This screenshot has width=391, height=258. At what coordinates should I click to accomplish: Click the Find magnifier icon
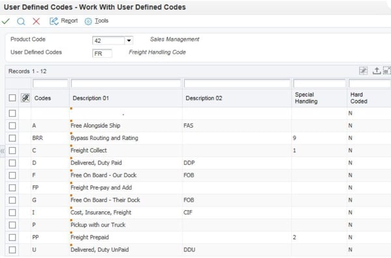coord(21,21)
